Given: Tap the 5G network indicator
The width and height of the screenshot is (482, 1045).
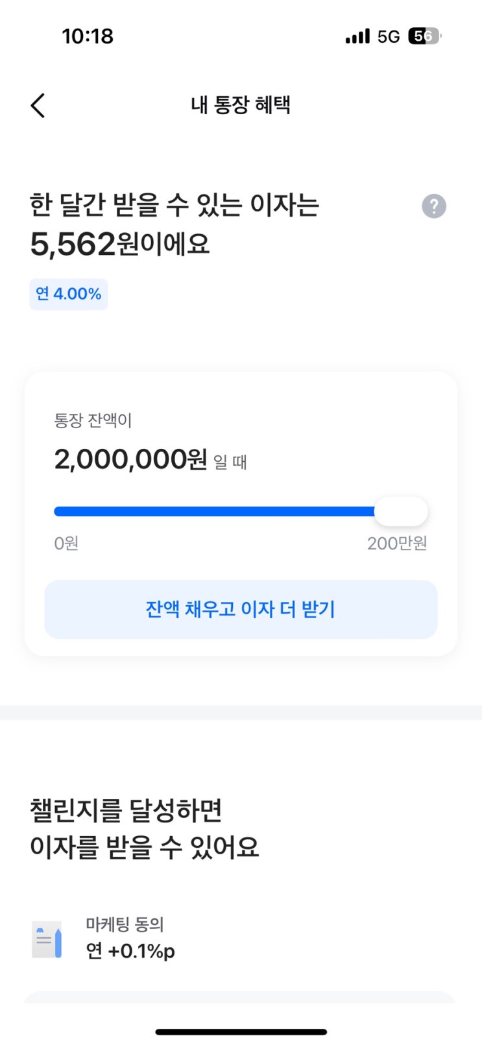Looking at the screenshot, I should [389, 37].
